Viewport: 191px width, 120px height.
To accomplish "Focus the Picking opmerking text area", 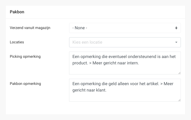I will (125, 63).
